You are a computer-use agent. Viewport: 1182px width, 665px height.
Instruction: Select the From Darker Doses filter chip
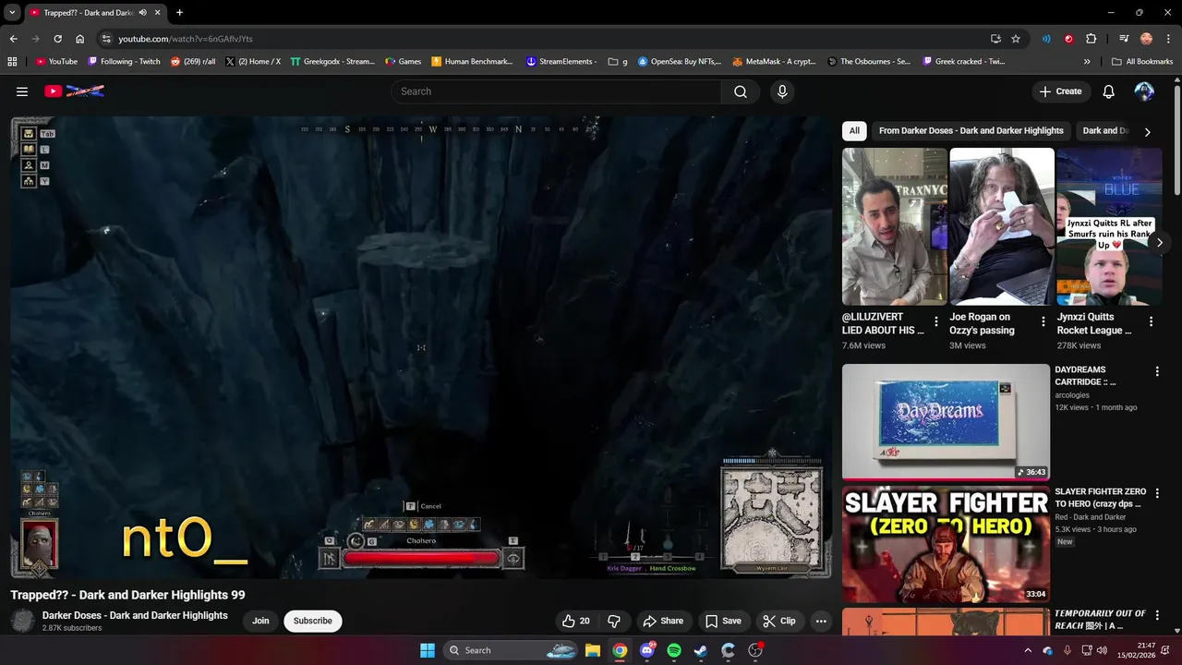tap(971, 131)
